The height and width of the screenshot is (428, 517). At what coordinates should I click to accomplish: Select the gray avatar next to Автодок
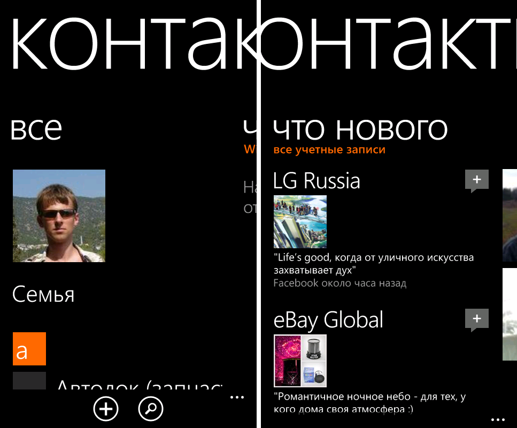pyautogui.click(x=29, y=381)
